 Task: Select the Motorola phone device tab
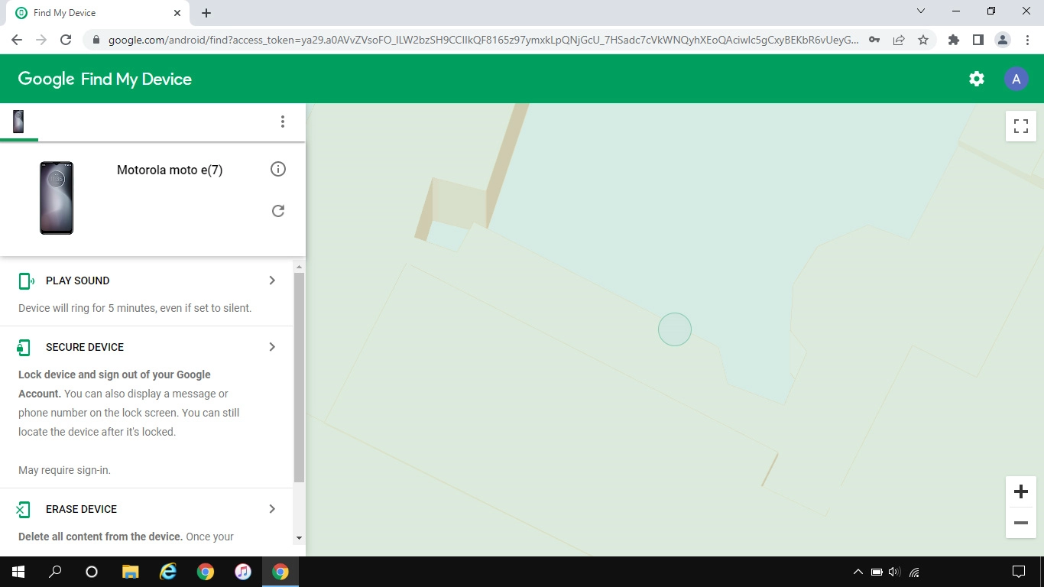click(18, 122)
